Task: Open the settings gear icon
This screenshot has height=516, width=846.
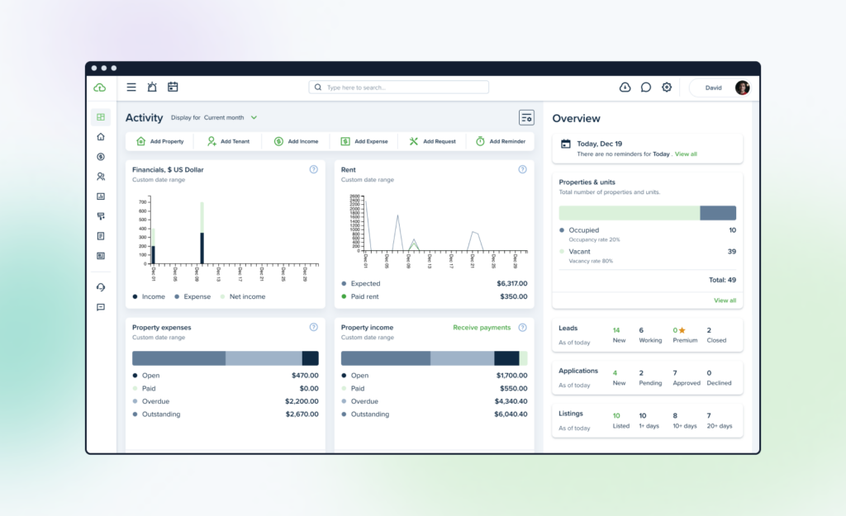Action: pos(667,88)
